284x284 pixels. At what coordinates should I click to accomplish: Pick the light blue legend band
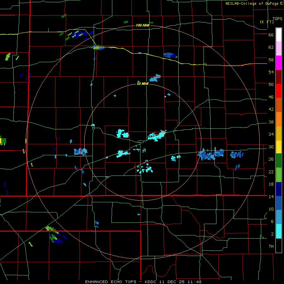(x=279, y=217)
